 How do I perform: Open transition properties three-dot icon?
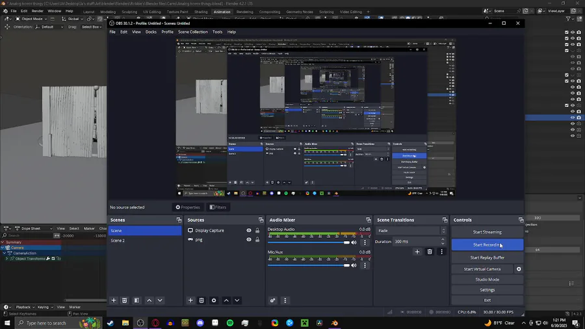(x=442, y=252)
